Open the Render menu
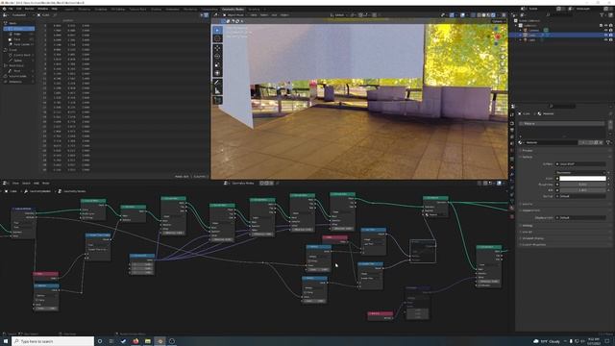 coord(30,9)
